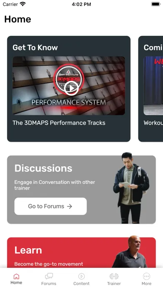Tap the Carrier status text
163x290 pixels.
pyautogui.click(x=10, y=4)
